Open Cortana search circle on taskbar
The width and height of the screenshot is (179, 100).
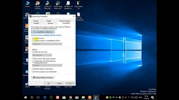pos(32,97)
